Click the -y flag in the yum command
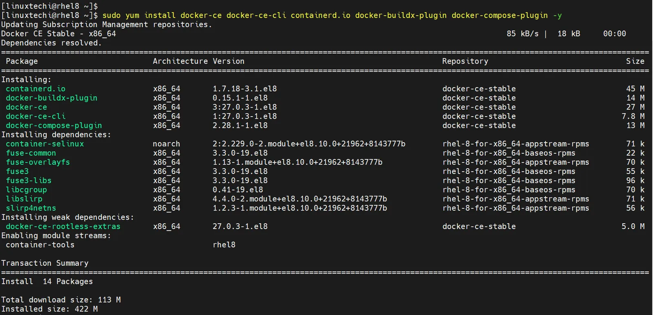Screen dimensions: 653x315 557,15
